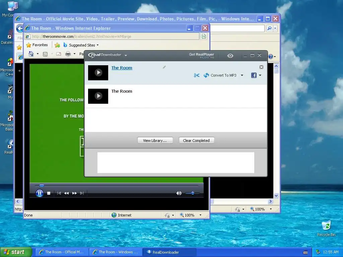Click the protected mode lock icon in popup status bar
Image resolution: width=343 pixels, height=257 pixels.
click(x=167, y=215)
